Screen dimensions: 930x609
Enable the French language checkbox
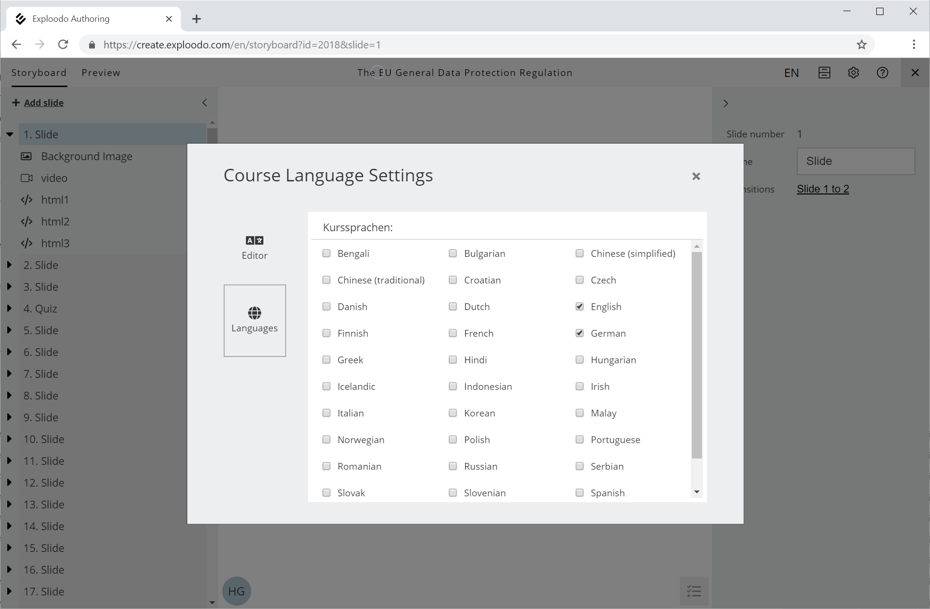[x=453, y=333]
